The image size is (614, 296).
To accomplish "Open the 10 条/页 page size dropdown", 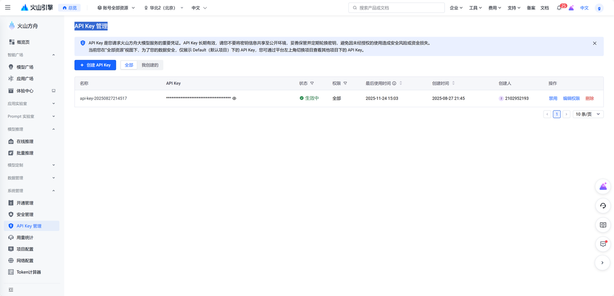I will click(x=588, y=114).
